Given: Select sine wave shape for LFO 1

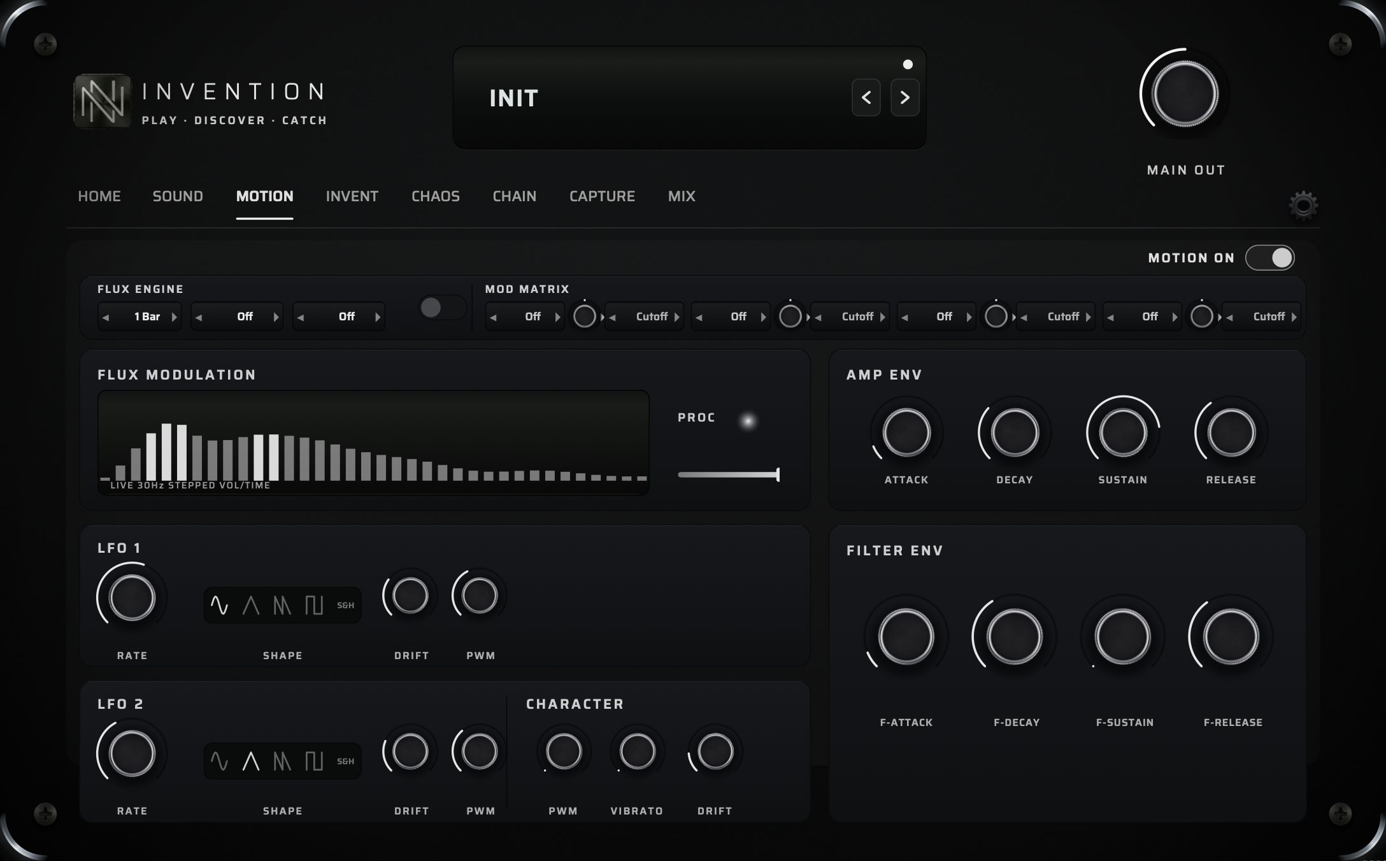Looking at the screenshot, I should 219,605.
